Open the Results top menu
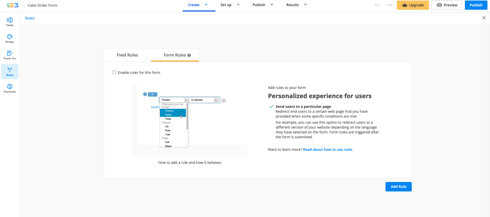 293,5
